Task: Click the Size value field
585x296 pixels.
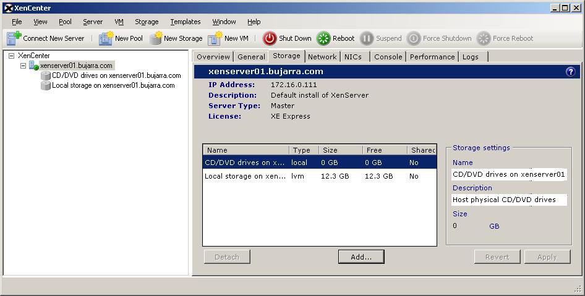Action: pyautogui.click(x=455, y=226)
